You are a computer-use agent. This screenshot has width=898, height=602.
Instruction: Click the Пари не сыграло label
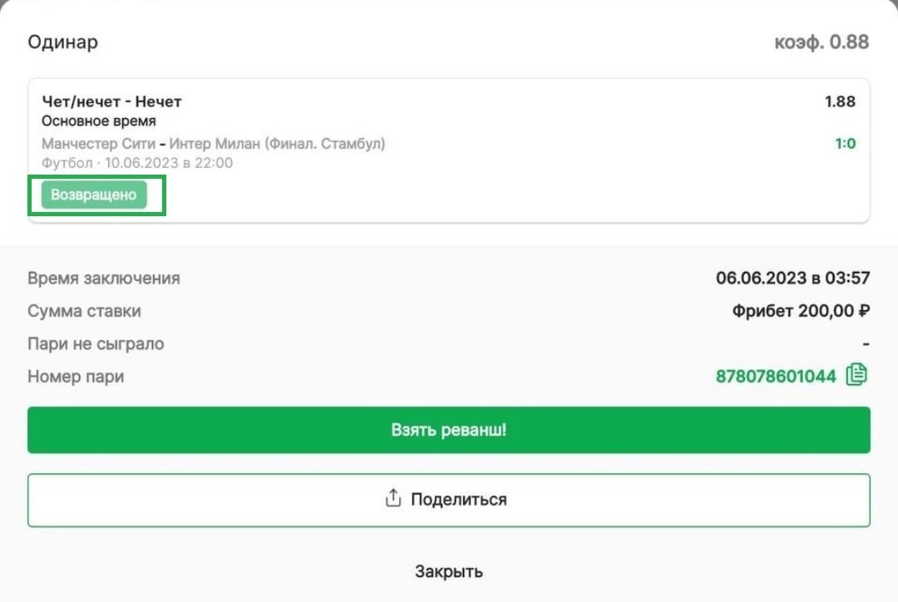coord(96,343)
